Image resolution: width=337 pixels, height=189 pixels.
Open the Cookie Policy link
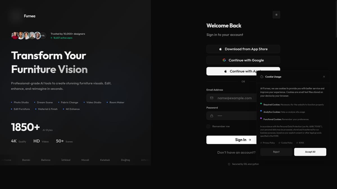tap(286, 143)
